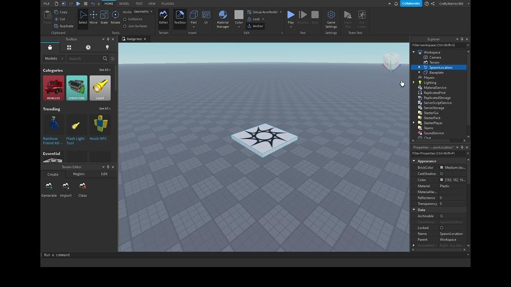511x287 pixels.
Task: Open the help question mark icon
Action: (427, 4)
